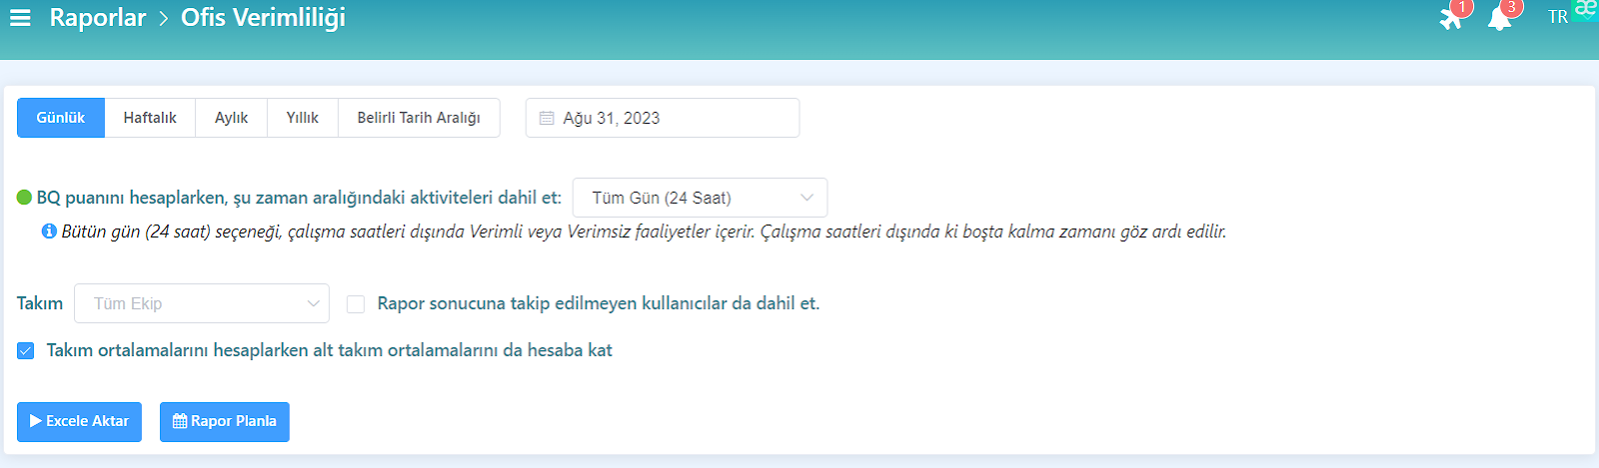The width and height of the screenshot is (1599, 468).
Task: Click the green dot next to BQ puanını
Action: (25, 198)
